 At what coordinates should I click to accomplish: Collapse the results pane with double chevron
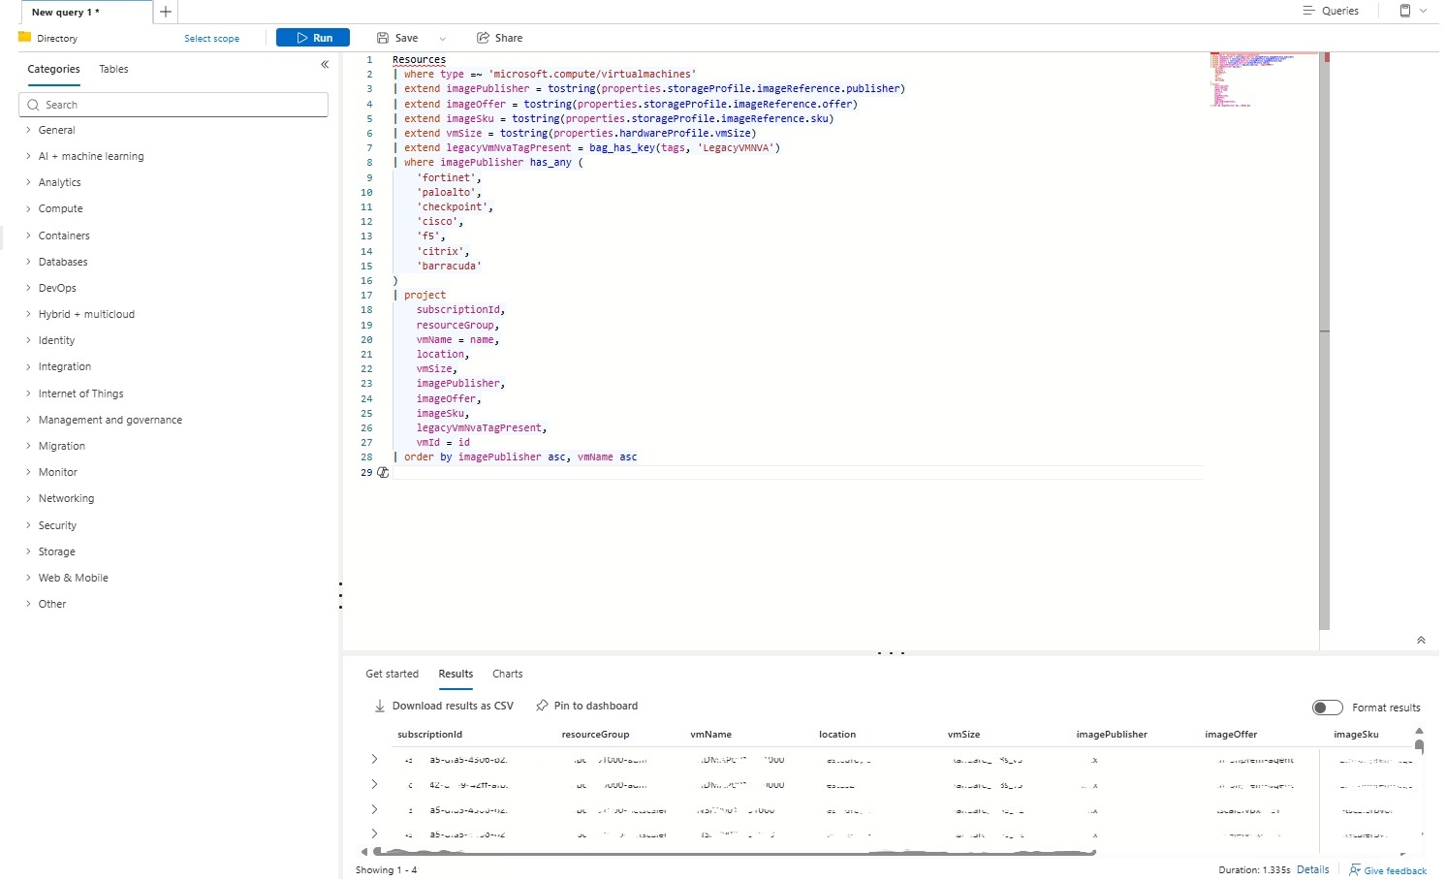tap(1421, 640)
